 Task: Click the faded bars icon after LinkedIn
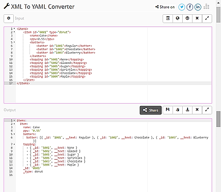(x=206, y=7)
